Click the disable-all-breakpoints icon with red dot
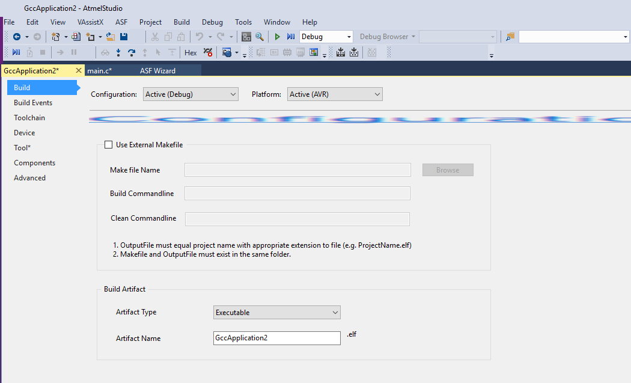The width and height of the screenshot is (631, 383). pyautogui.click(x=208, y=52)
